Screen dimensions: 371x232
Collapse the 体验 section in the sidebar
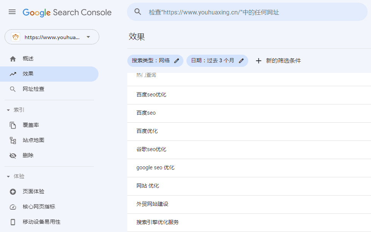click(8, 176)
